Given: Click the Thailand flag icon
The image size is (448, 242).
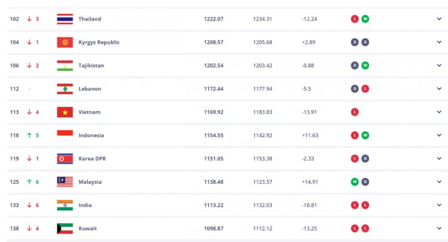Looking at the screenshot, I should coord(65,19).
